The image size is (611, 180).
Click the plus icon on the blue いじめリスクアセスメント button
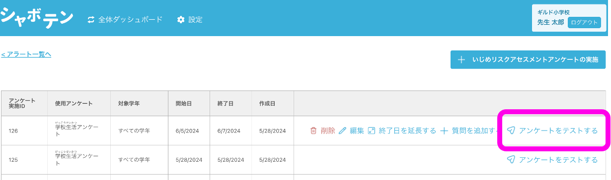click(461, 60)
